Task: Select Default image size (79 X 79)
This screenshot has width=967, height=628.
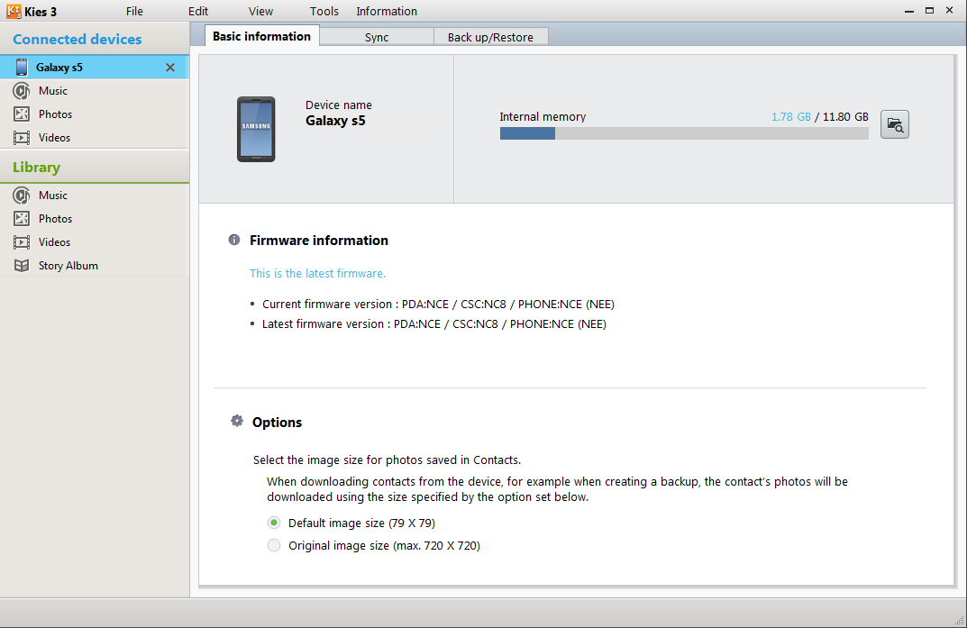Action: [x=273, y=523]
